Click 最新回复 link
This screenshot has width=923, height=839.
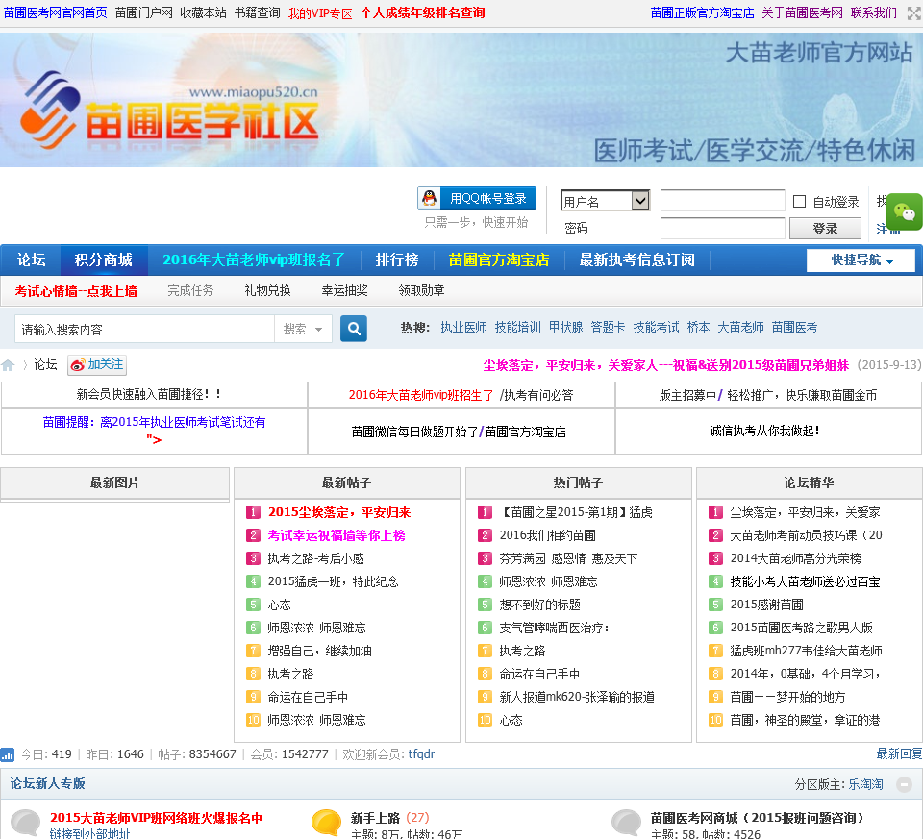pyautogui.click(x=899, y=753)
